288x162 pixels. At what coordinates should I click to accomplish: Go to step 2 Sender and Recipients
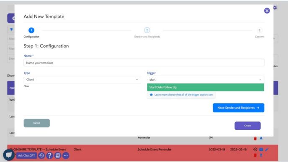point(147,30)
